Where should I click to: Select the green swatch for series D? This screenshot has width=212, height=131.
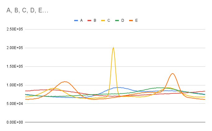point(117,20)
